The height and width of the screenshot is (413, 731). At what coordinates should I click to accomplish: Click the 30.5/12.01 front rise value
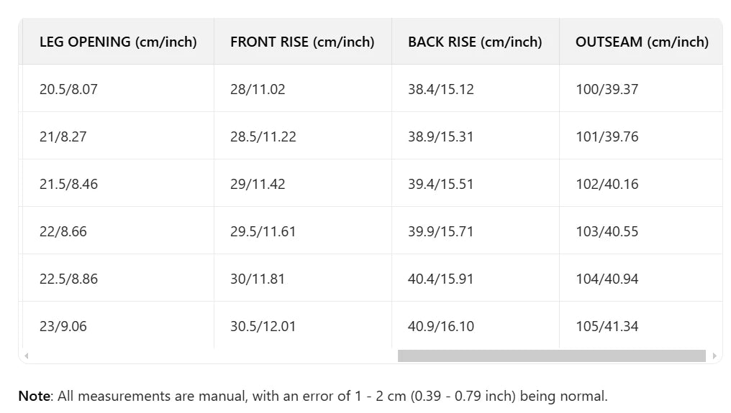[263, 327]
